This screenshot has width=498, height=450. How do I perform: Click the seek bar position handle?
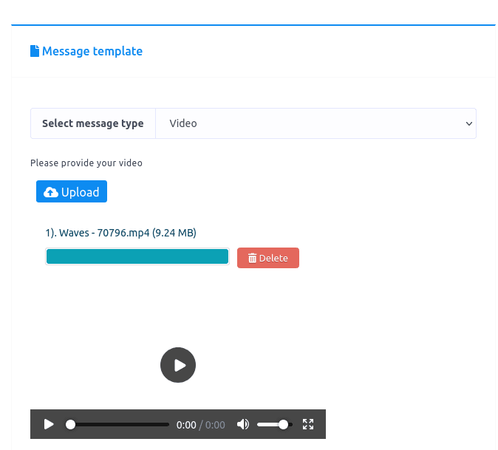[70, 425]
